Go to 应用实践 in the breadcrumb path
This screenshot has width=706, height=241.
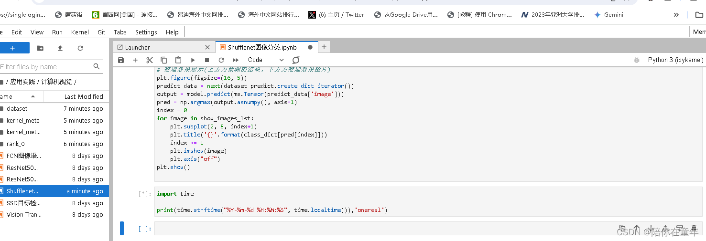pyautogui.click(x=22, y=82)
